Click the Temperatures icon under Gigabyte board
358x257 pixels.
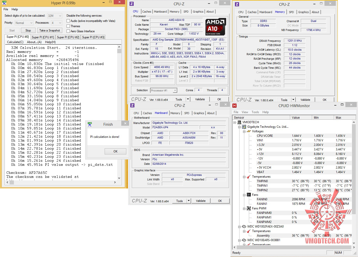click(249, 177)
